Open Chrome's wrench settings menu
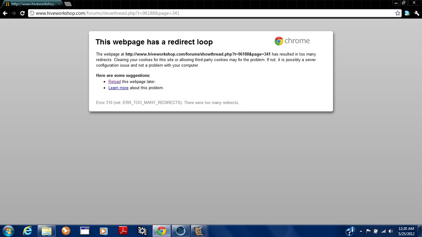Image resolution: width=422 pixels, height=237 pixels. (416, 13)
